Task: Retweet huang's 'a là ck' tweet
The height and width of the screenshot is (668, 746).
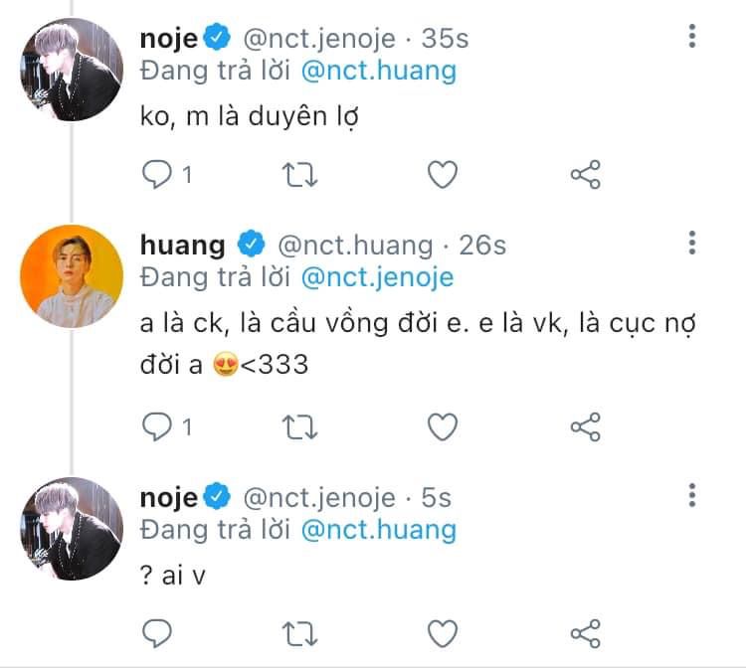Action: (x=299, y=427)
